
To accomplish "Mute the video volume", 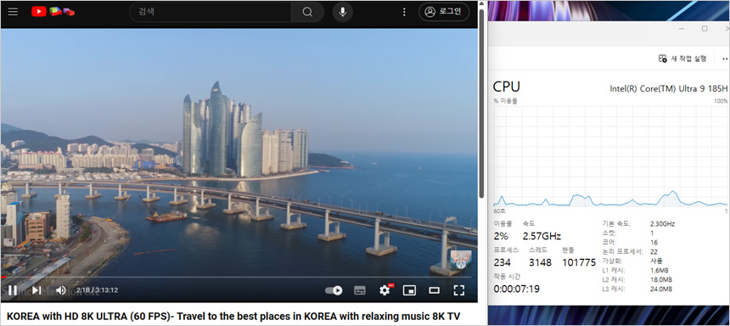I will (60, 290).
